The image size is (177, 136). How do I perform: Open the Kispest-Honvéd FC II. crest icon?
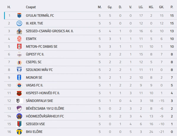click(x=19, y=93)
